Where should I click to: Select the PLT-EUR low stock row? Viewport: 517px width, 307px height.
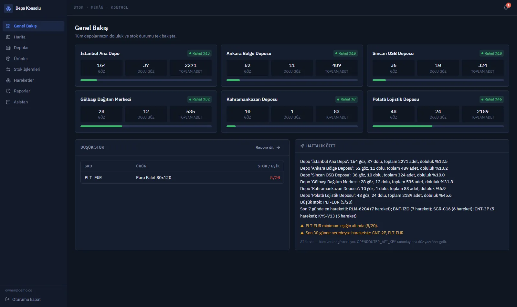click(182, 178)
